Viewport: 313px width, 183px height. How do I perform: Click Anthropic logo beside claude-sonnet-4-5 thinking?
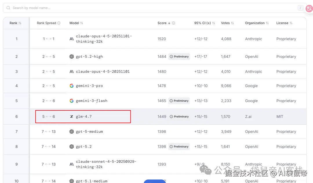click(72, 164)
